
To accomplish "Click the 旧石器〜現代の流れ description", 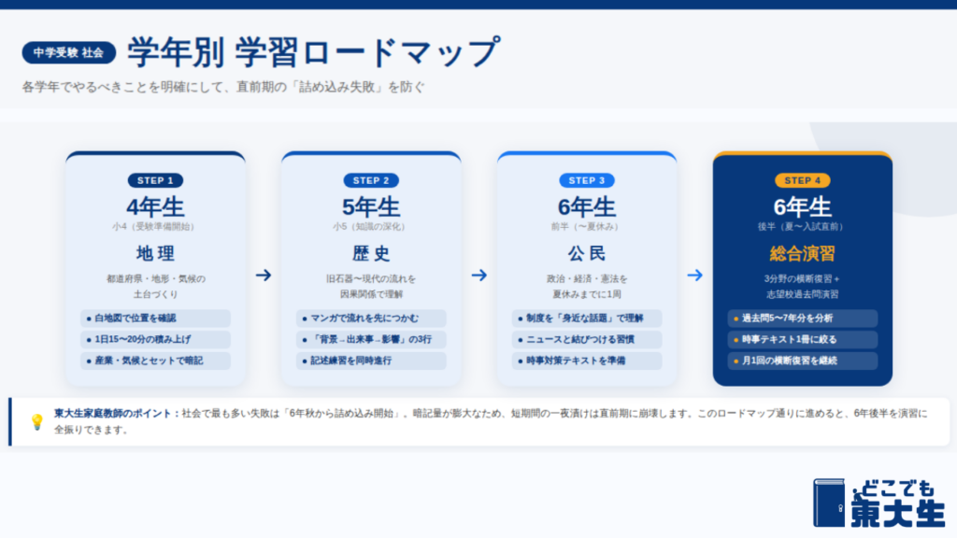I will 371,286.
